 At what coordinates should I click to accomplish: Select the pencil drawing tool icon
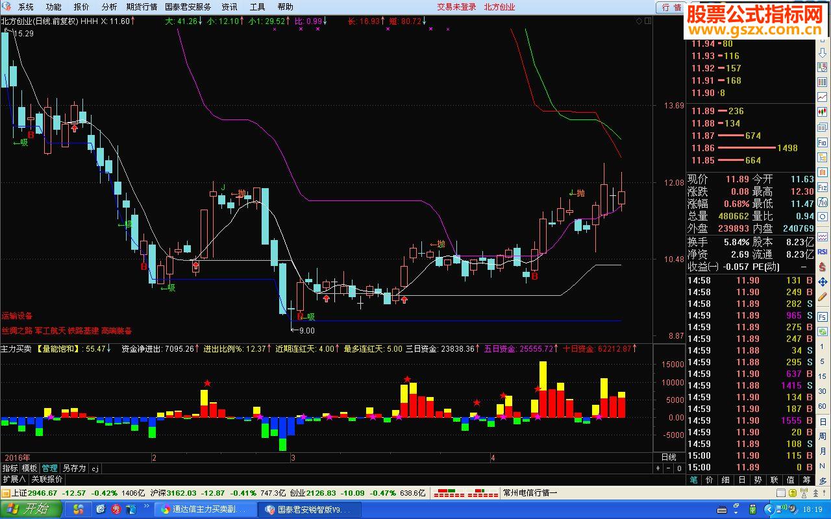coord(823,296)
